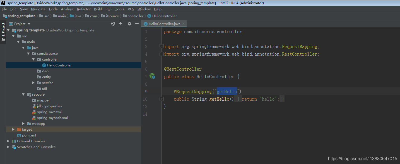Open Project panel settings gear
The image size is (400, 164).
[x=130, y=24]
